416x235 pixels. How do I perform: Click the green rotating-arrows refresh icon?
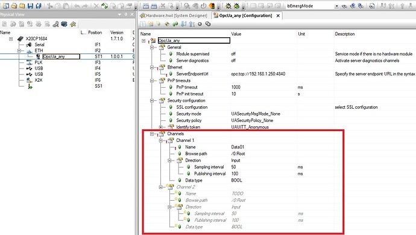105,5
